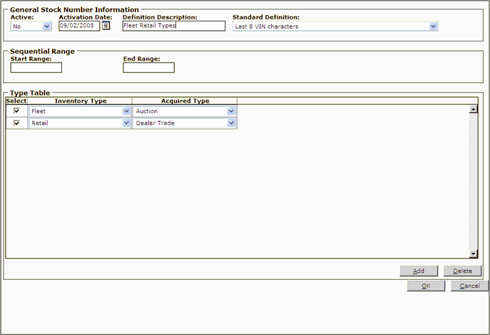Uncheck the Retail row select checkbox

point(16,123)
